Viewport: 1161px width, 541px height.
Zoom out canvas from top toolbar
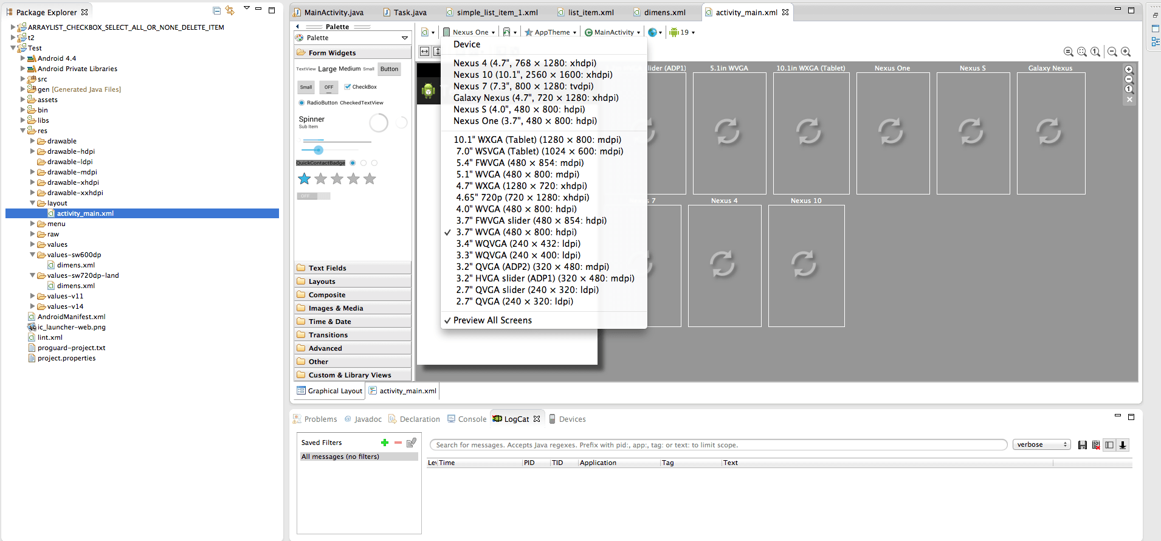pos(1112,52)
